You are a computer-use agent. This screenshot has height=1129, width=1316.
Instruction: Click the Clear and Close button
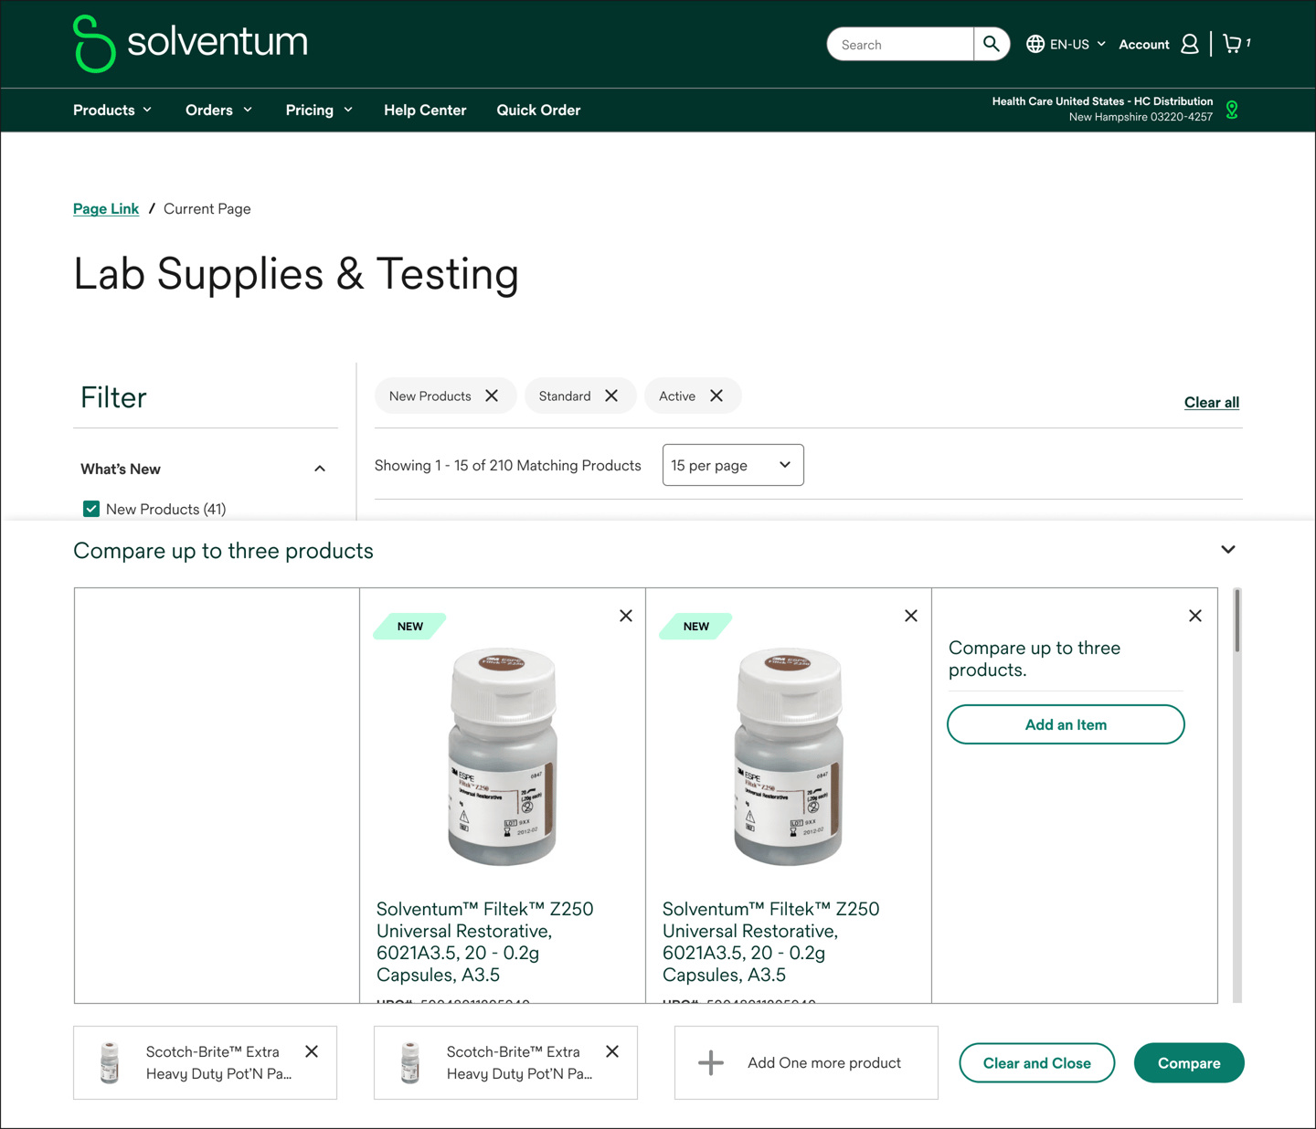click(1037, 1063)
